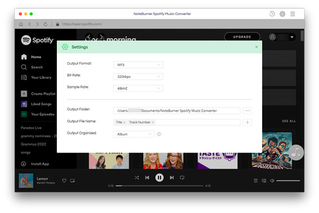This screenshot has height=213, width=319.
Task: Open the Trash Taste podcast thumbnail
Action: pos(217,161)
